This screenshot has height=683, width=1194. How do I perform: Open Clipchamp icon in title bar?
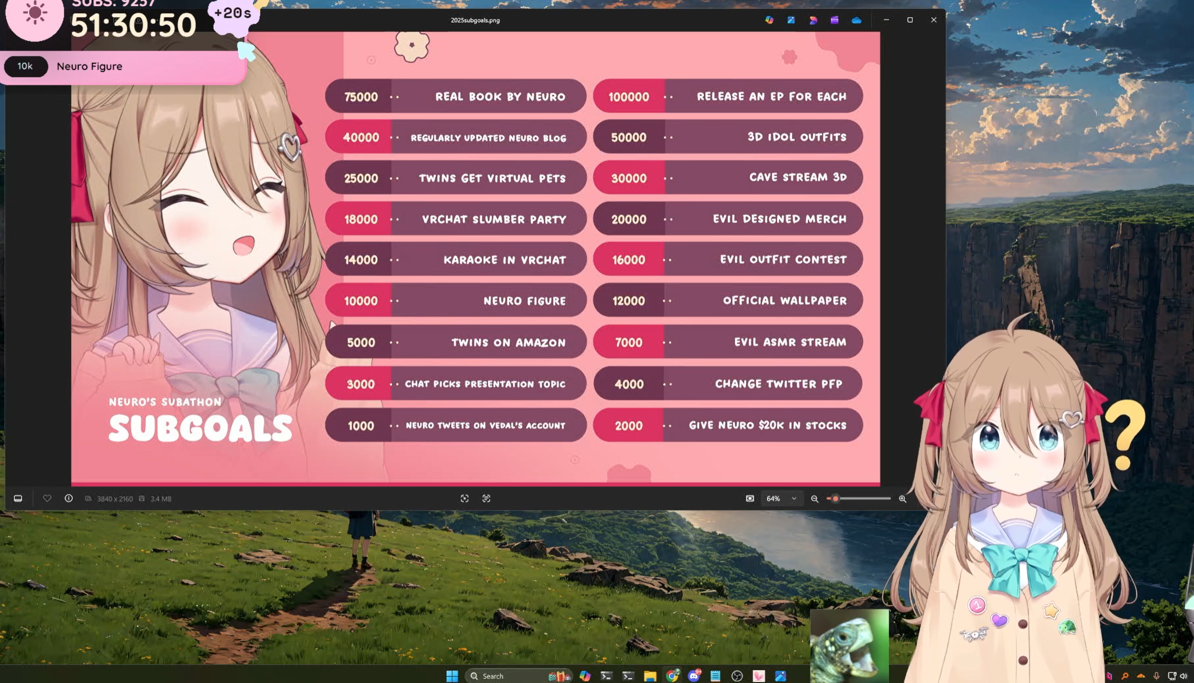pyautogui.click(x=834, y=20)
